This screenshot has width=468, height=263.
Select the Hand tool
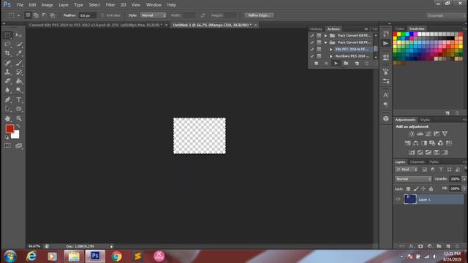point(8,118)
